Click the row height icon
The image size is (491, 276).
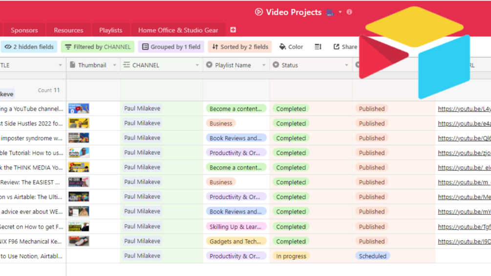pyautogui.click(x=318, y=46)
